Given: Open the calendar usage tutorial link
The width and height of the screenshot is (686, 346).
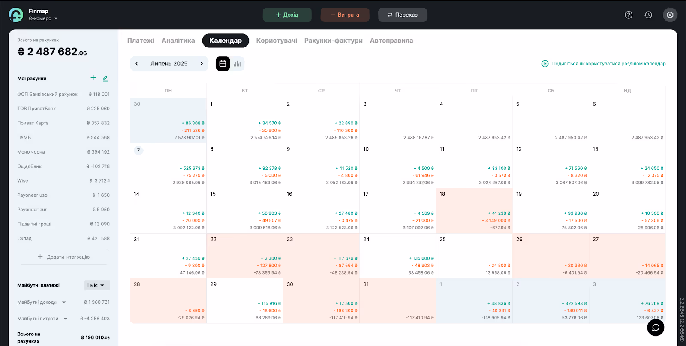Looking at the screenshot, I should [609, 64].
